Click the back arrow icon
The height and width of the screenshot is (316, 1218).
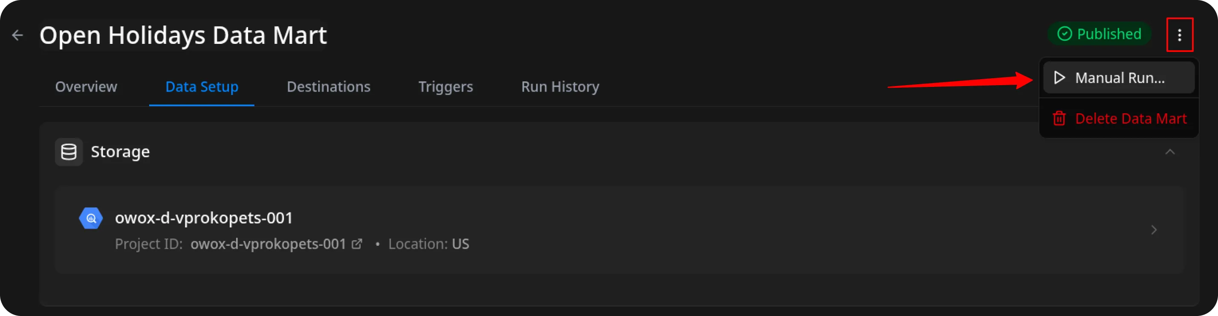pos(17,35)
